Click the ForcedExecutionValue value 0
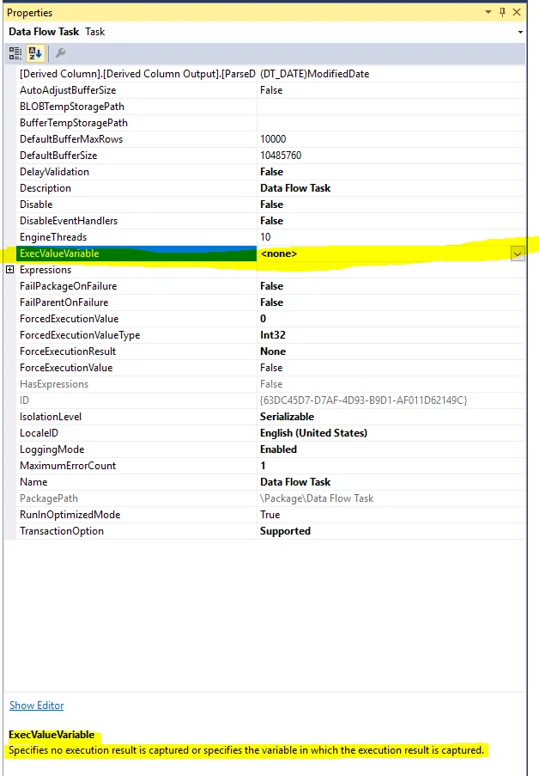539x776 pixels. click(x=263, y=319)
